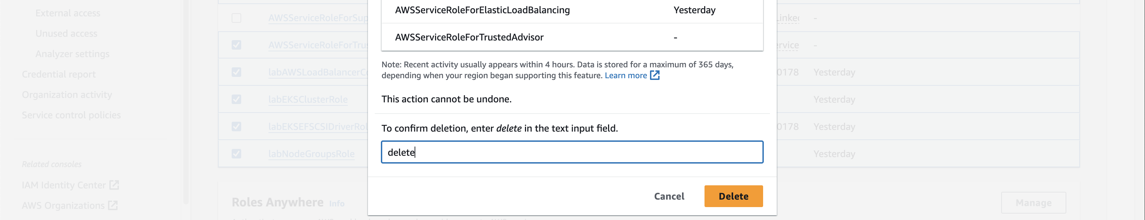
Task: Toggle checkbox for labEKSEFSCSIDriverRole
Action: coord(236,127)
